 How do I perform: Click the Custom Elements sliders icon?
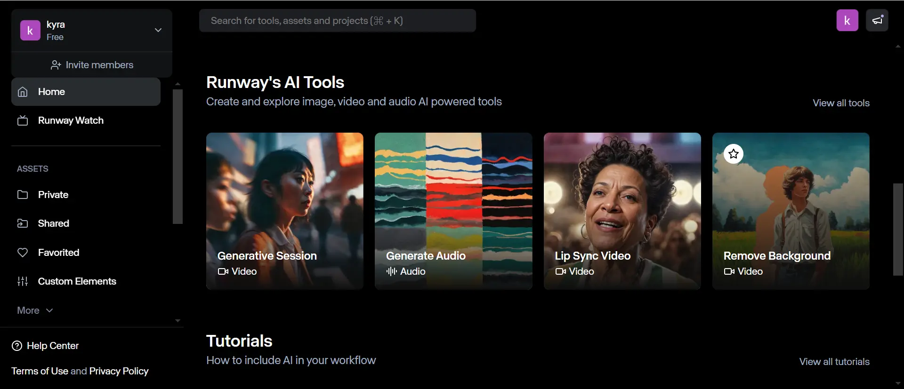[x=23, y=281]
